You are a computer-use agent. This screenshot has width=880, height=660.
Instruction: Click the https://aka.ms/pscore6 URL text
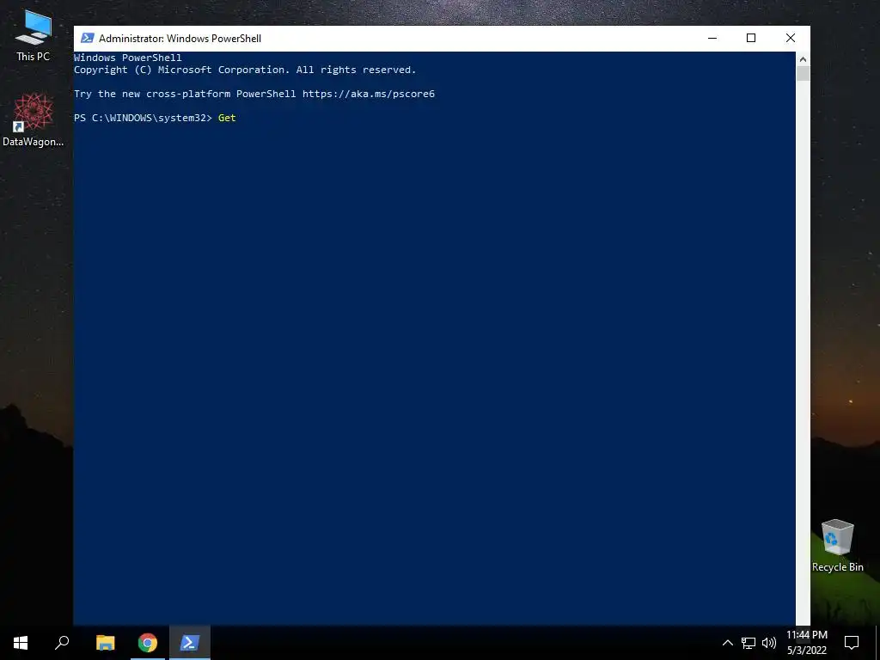368,94
